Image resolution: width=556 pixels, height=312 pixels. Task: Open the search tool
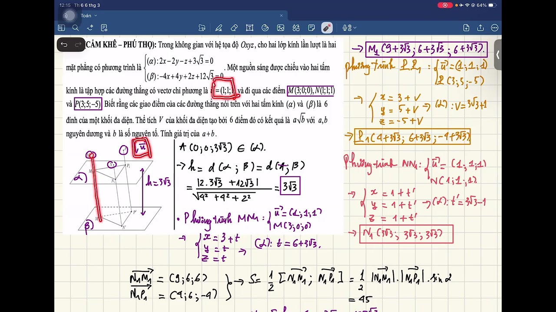tap(76, 28)
